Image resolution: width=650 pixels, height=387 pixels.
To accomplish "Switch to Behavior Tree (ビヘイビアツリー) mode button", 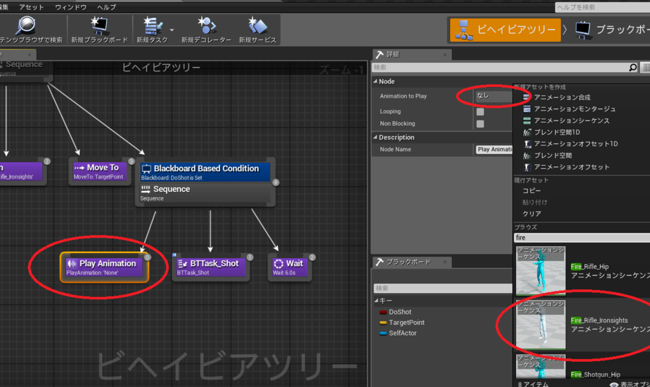I will (x=505, y=30).
